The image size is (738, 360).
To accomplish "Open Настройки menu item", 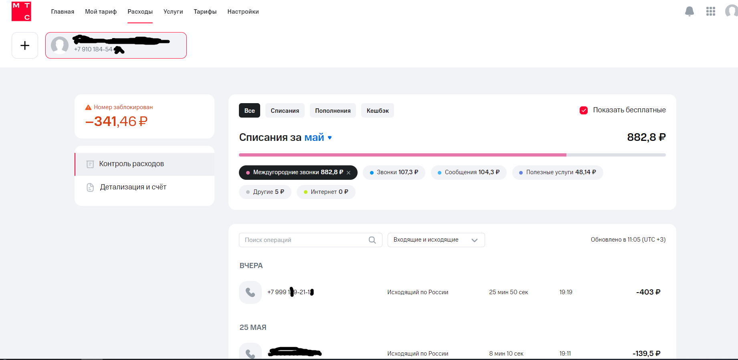I will (243, 12).
